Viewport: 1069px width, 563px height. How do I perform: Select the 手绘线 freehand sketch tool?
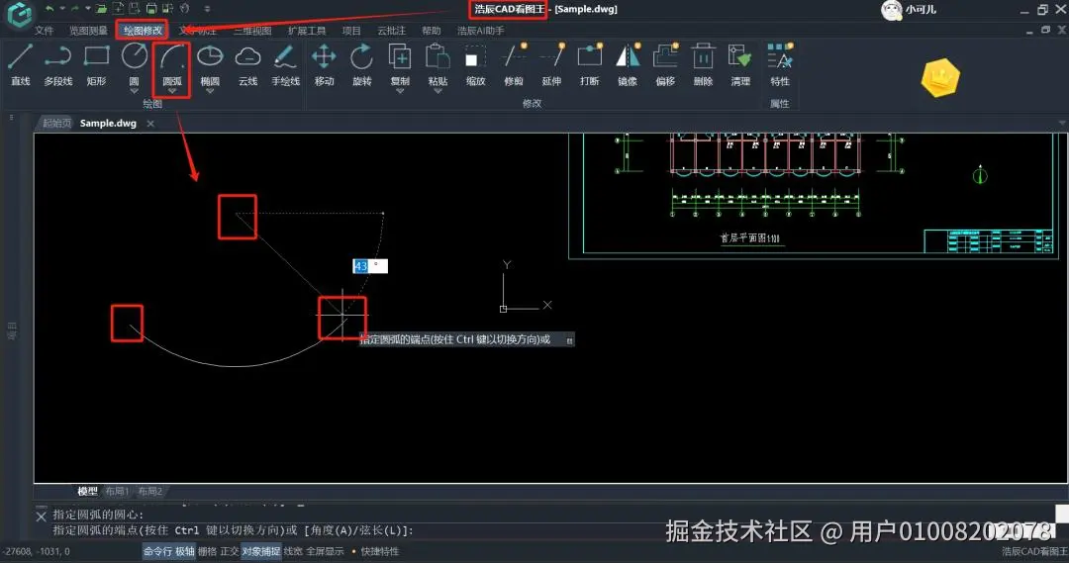286,64
